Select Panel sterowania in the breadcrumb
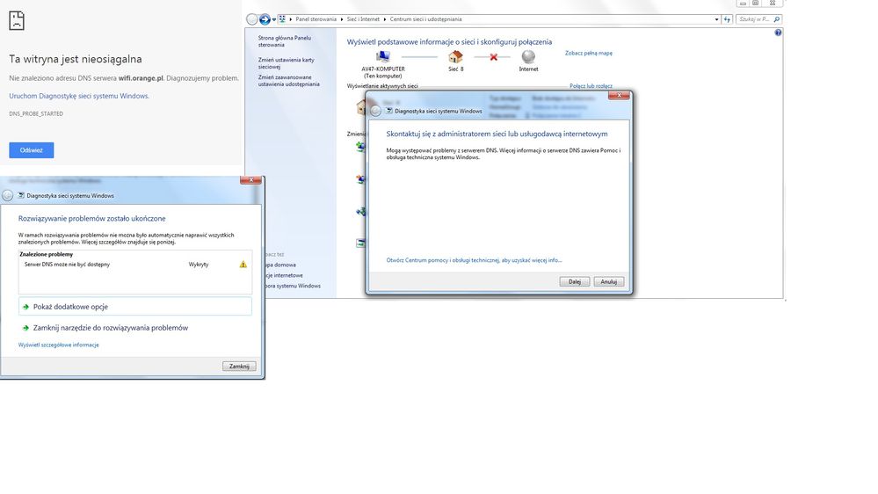Screen dimensions: 878x494 pyautogui.click(x=316, y=19)
